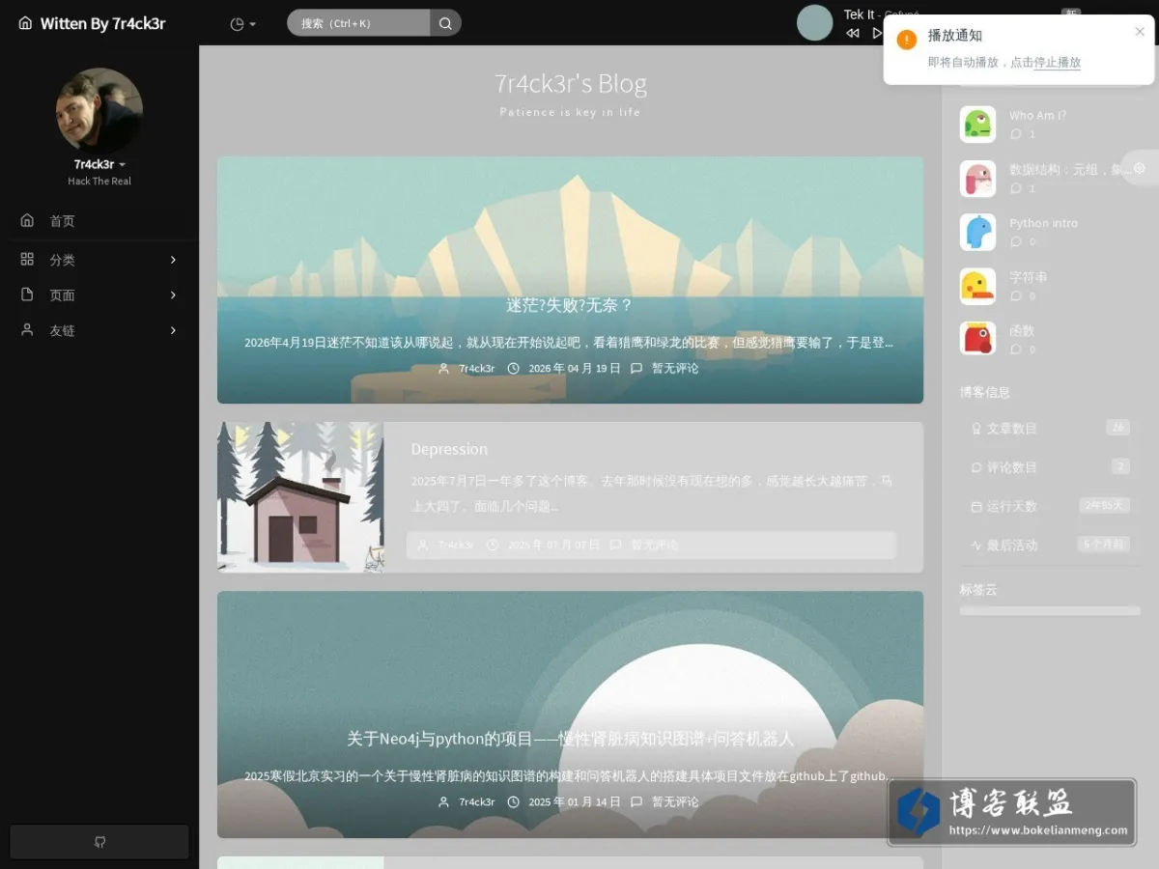Click the pink character icon beside 数据结构
The width and height of the screenshot is (1159, 869).
[x=977, y=179]
